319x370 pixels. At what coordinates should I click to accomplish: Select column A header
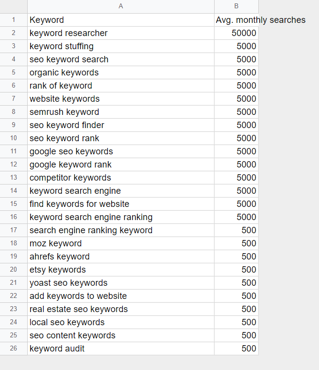point(121,6)
